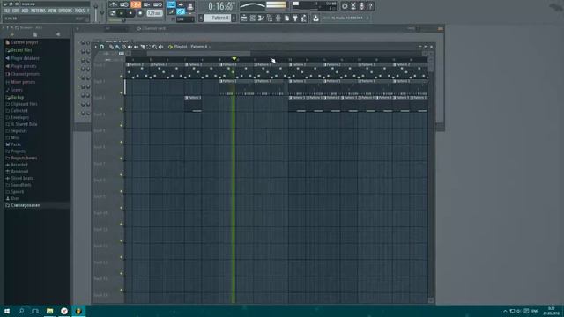
Task: Select the playlist Slip tool
Action: [x=136, y=47]
